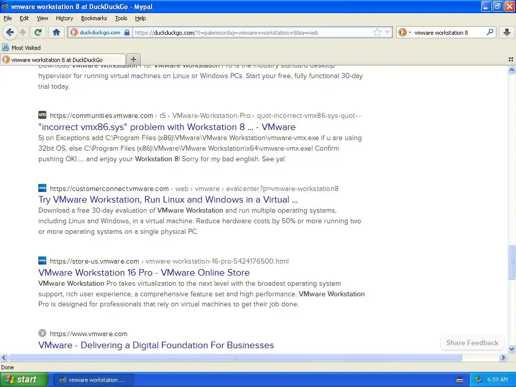The image size is (516, 387).
Task: Click the 'Done' status bar text
Action: point(7,367)
